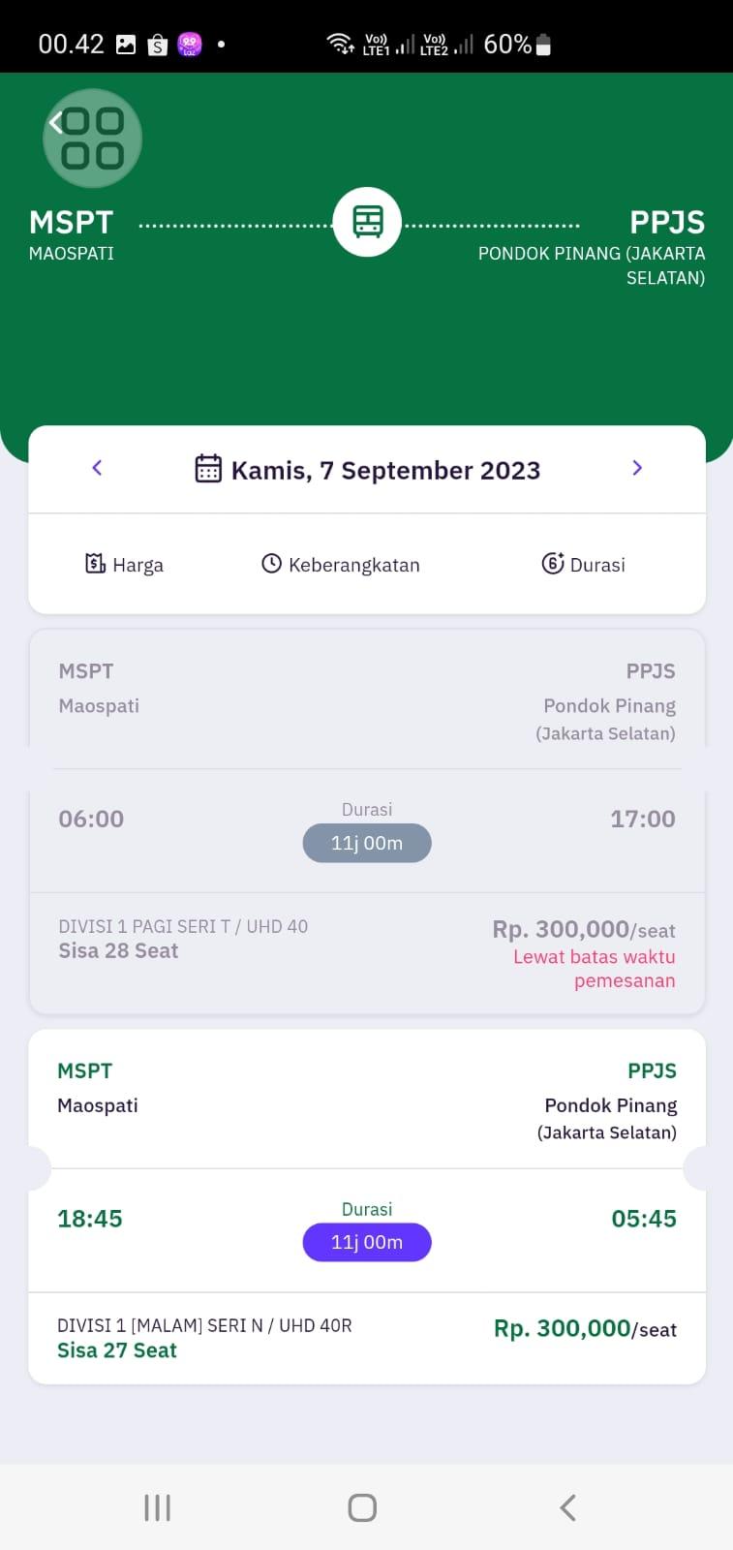Tap the bus icon between MSPT and PPJS

[367, 222]
